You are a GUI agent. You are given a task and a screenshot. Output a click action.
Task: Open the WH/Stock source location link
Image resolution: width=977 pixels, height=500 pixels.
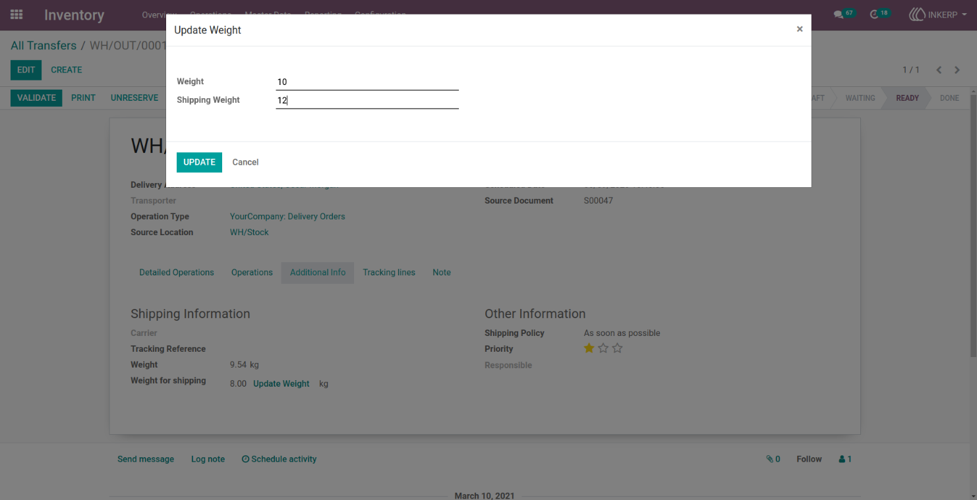249,233
